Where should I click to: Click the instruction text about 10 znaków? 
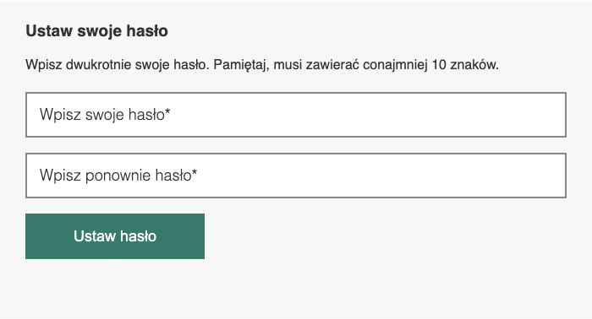tap(262, 65)
